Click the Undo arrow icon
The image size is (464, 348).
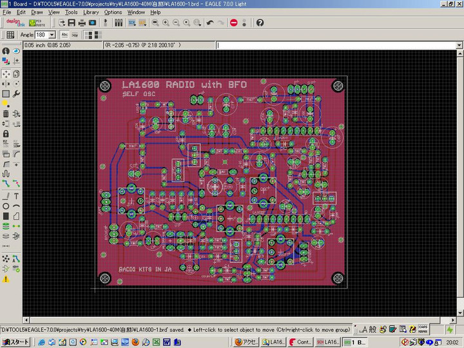(209, 23)
